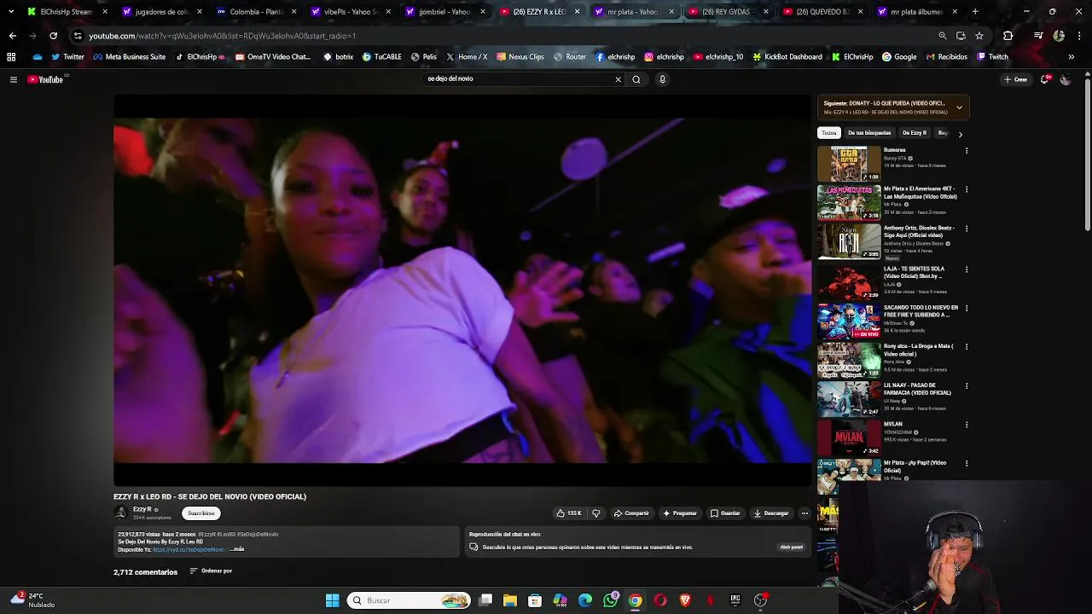The height and width of the screenshot is (614, 1092).
Task: Open options menu for the Sigo Aquí video
Action: pos(966,229)
